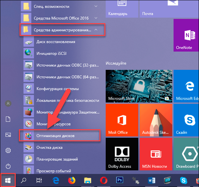Select Источники данных ODBC (64-раз... text
This screenshot has height=187, width=199.
68,77
